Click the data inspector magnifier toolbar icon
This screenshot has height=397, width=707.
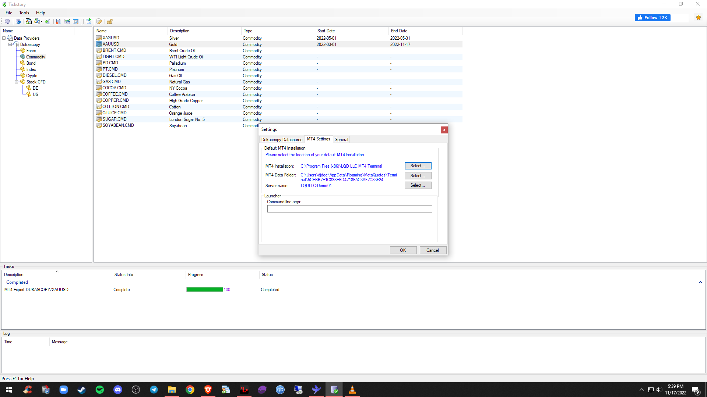click(x=76, y=21)
